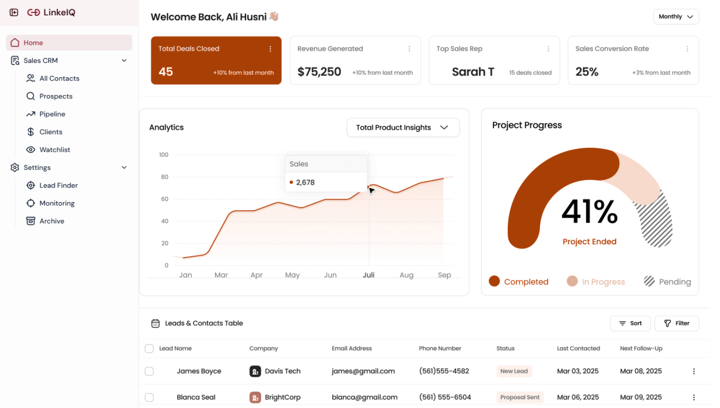The width and height of the screenshot is (720, 408).
Task: Open the three-dot menu on Total Deals Closed
Action: pyautogui.click(x=270, y=49)
